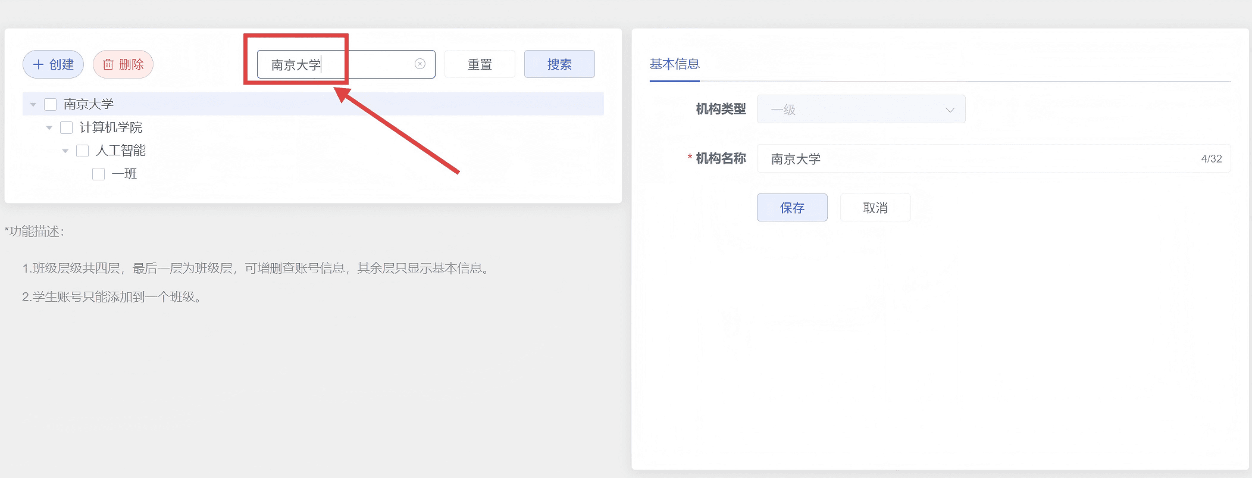Click the 保存 save button
The width and height of the screenshot is (1252, 478).
(791, 208)
